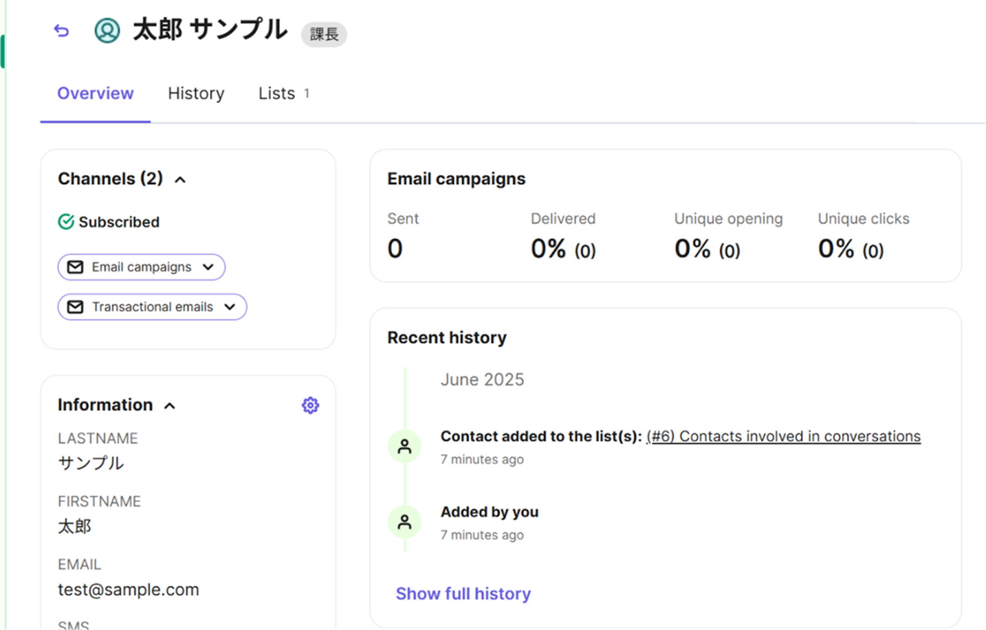Click Show full history link
This screenshot has width=986, height=630.
click(463, 594)
